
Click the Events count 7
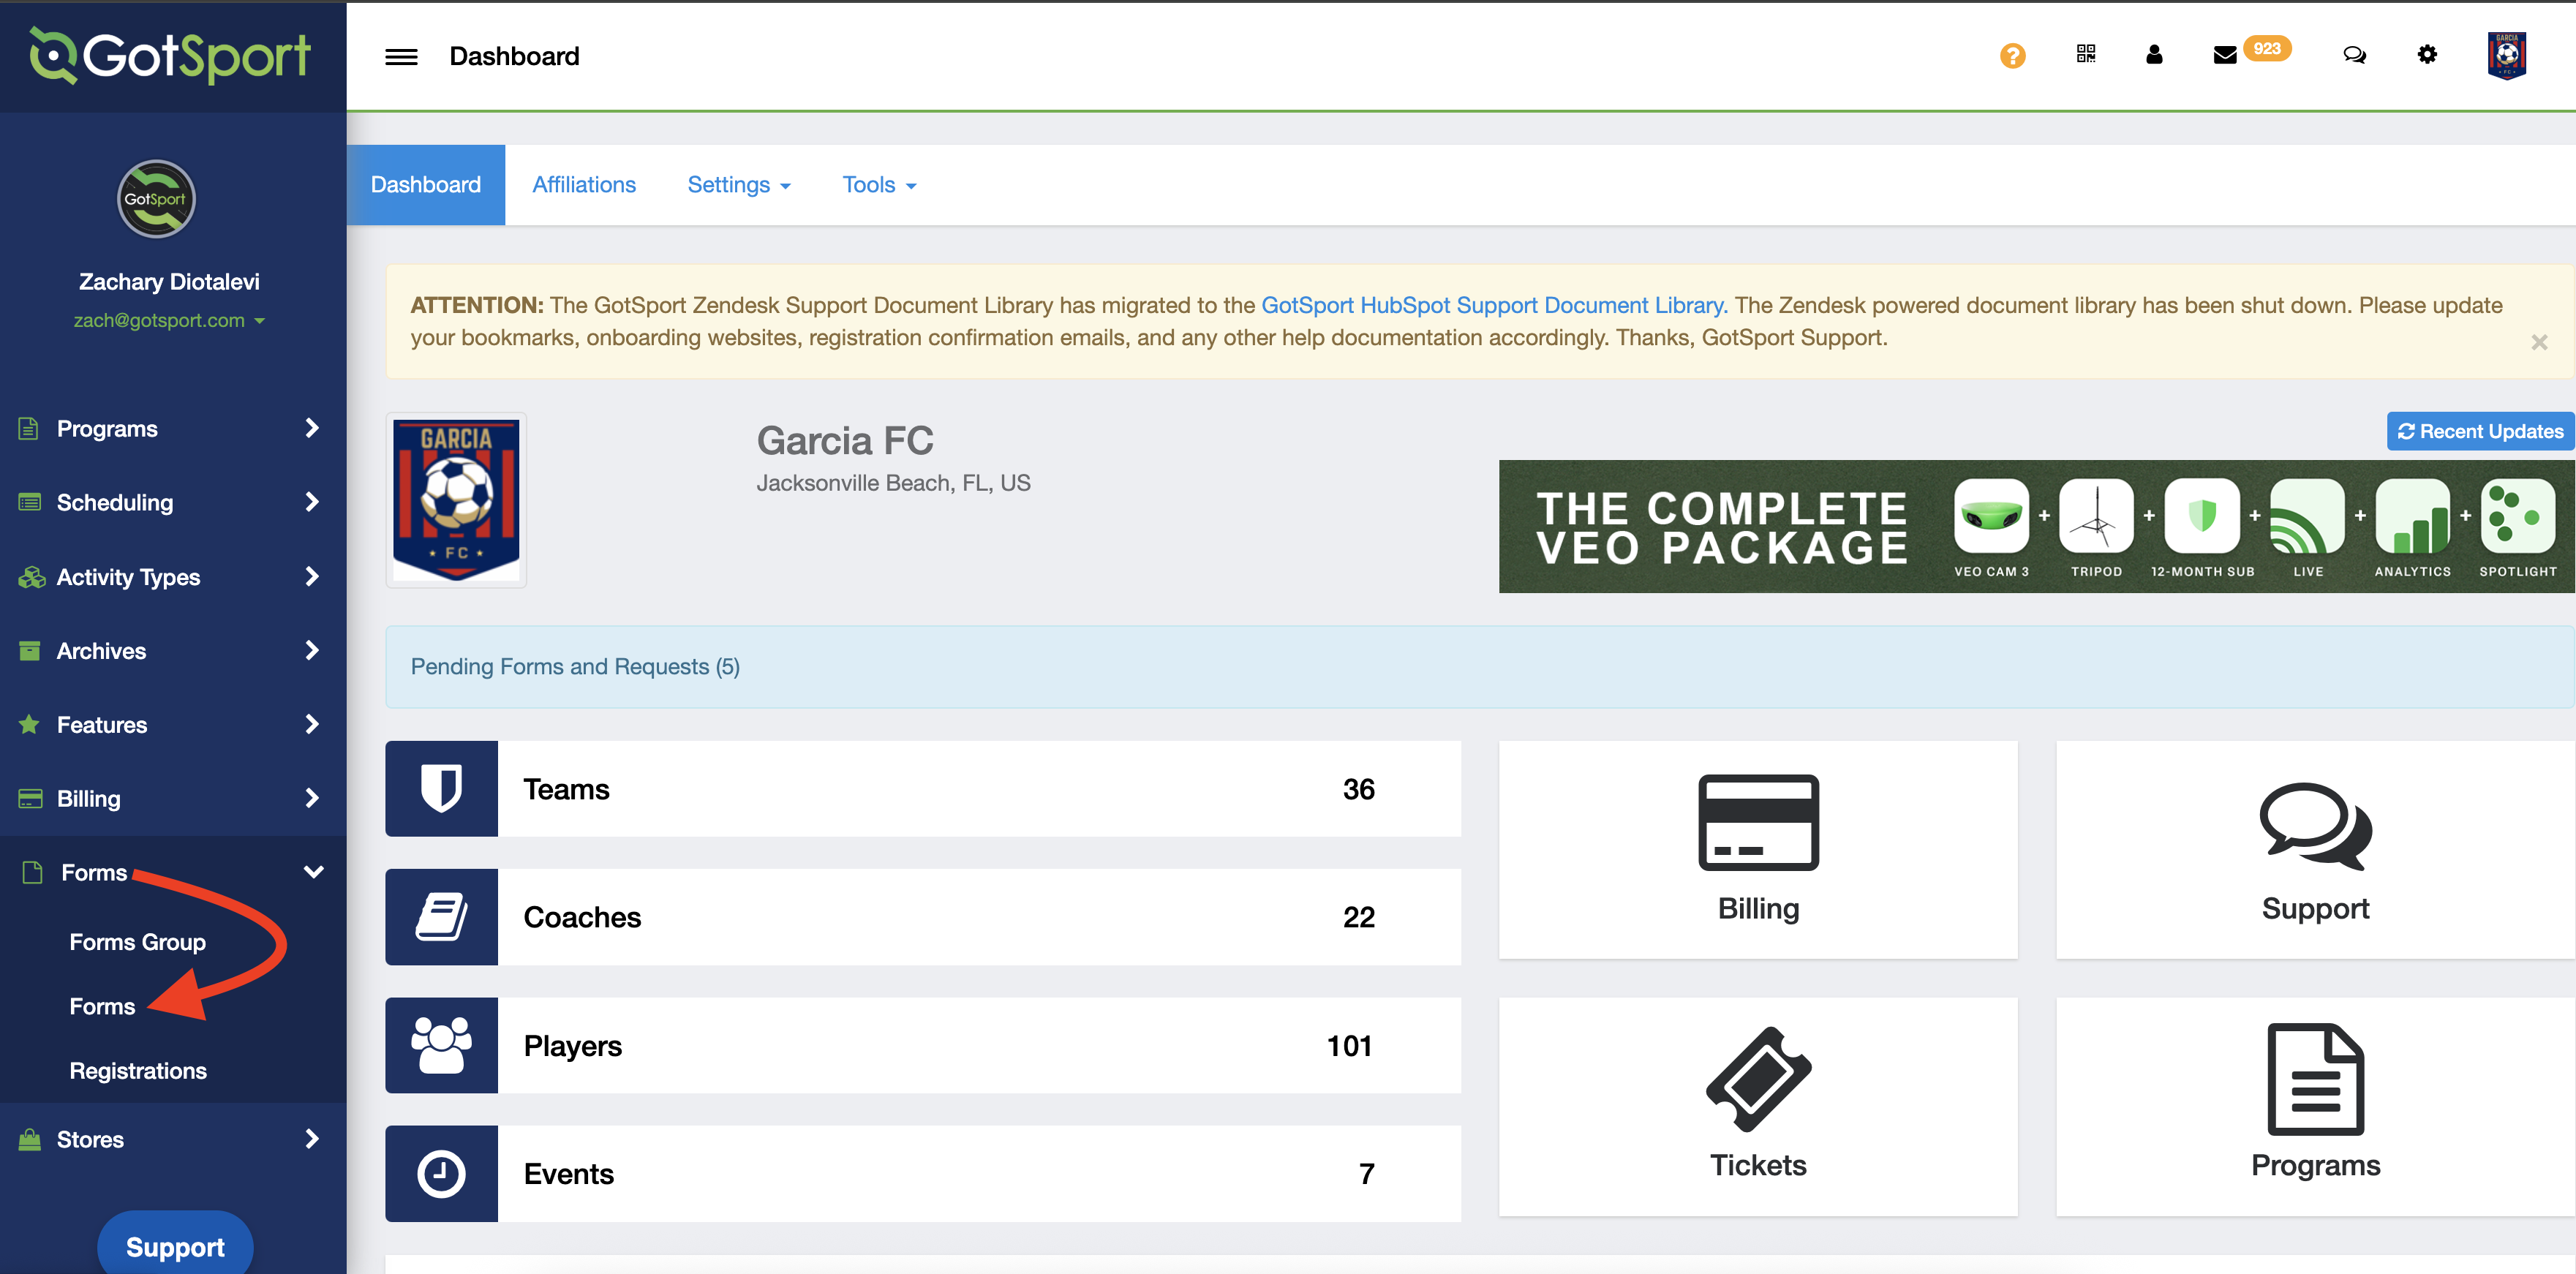tap(1366, 1173)
